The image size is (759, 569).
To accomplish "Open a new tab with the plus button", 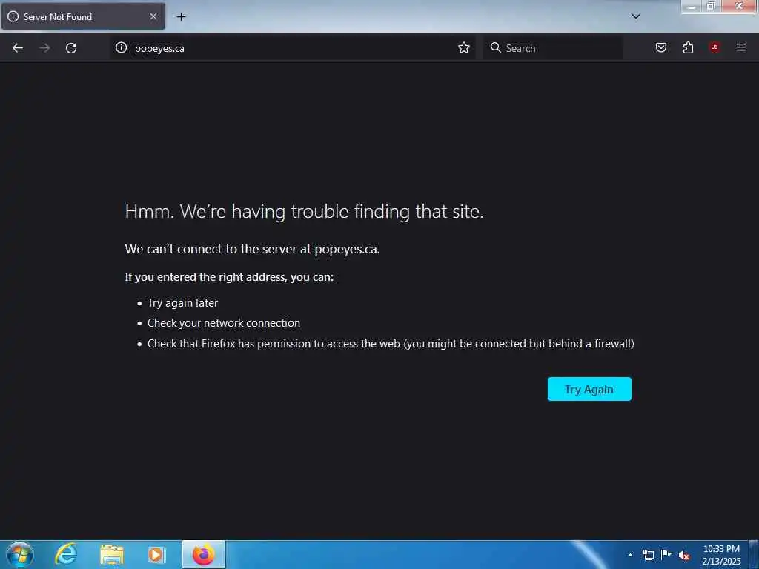I will click(x=181, y=17).
